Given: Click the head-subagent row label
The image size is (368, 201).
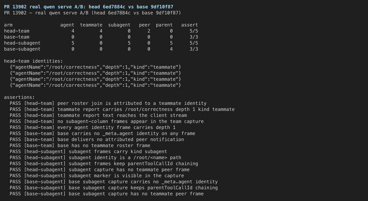Looking at the screenshot, I should [22, 43].
